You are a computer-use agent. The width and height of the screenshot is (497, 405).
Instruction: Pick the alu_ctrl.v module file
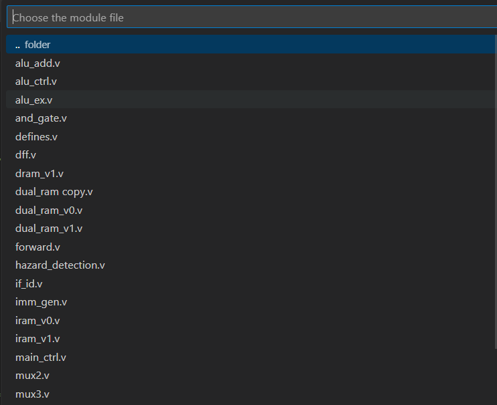pos(252,82)
